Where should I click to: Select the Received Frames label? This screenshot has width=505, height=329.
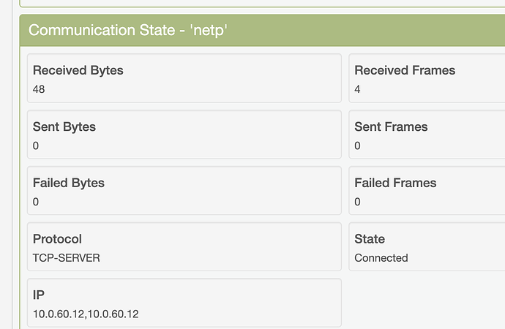coord(405,71)
